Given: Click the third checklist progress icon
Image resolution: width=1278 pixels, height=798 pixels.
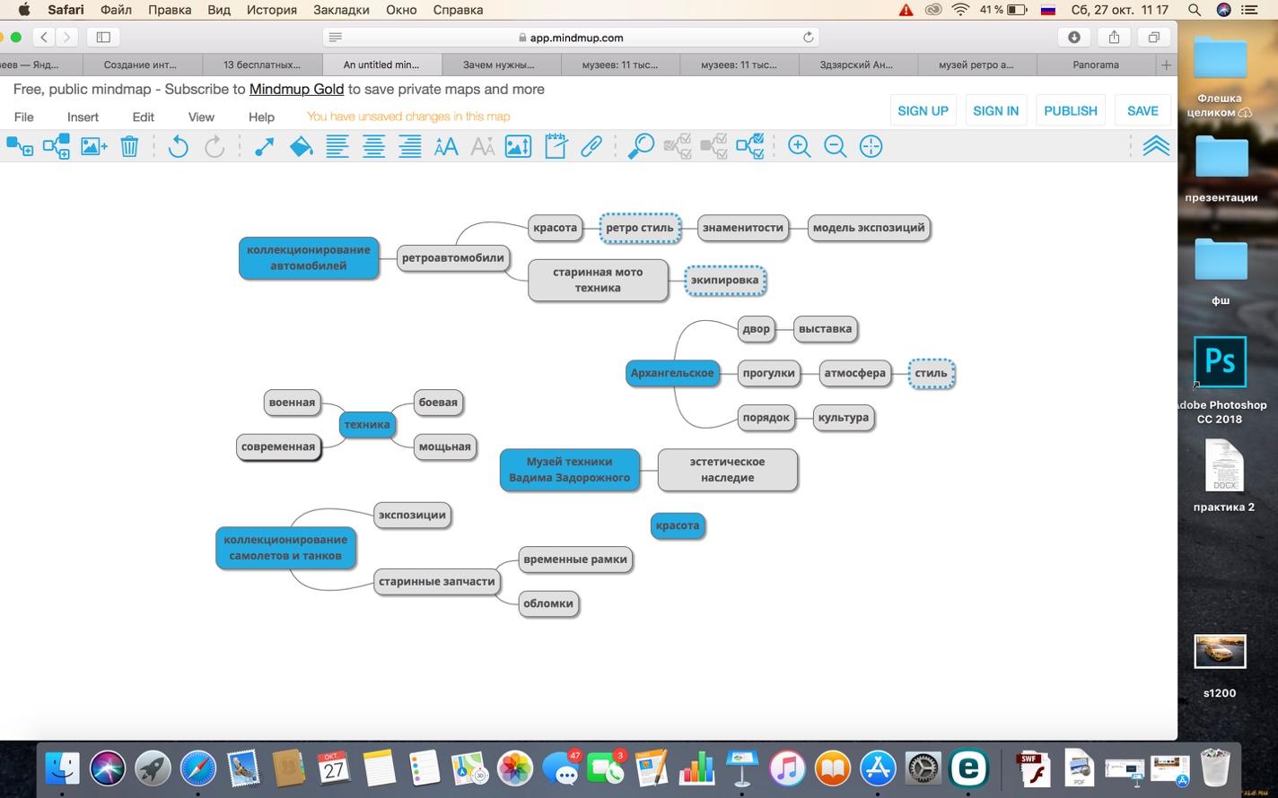Looking at the screenshot, I should (x=749, y=146).
